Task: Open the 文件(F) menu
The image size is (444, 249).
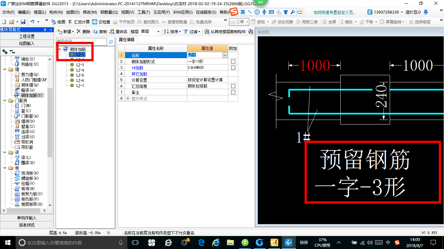Action: pyautogui.click(x=8, y=12)
